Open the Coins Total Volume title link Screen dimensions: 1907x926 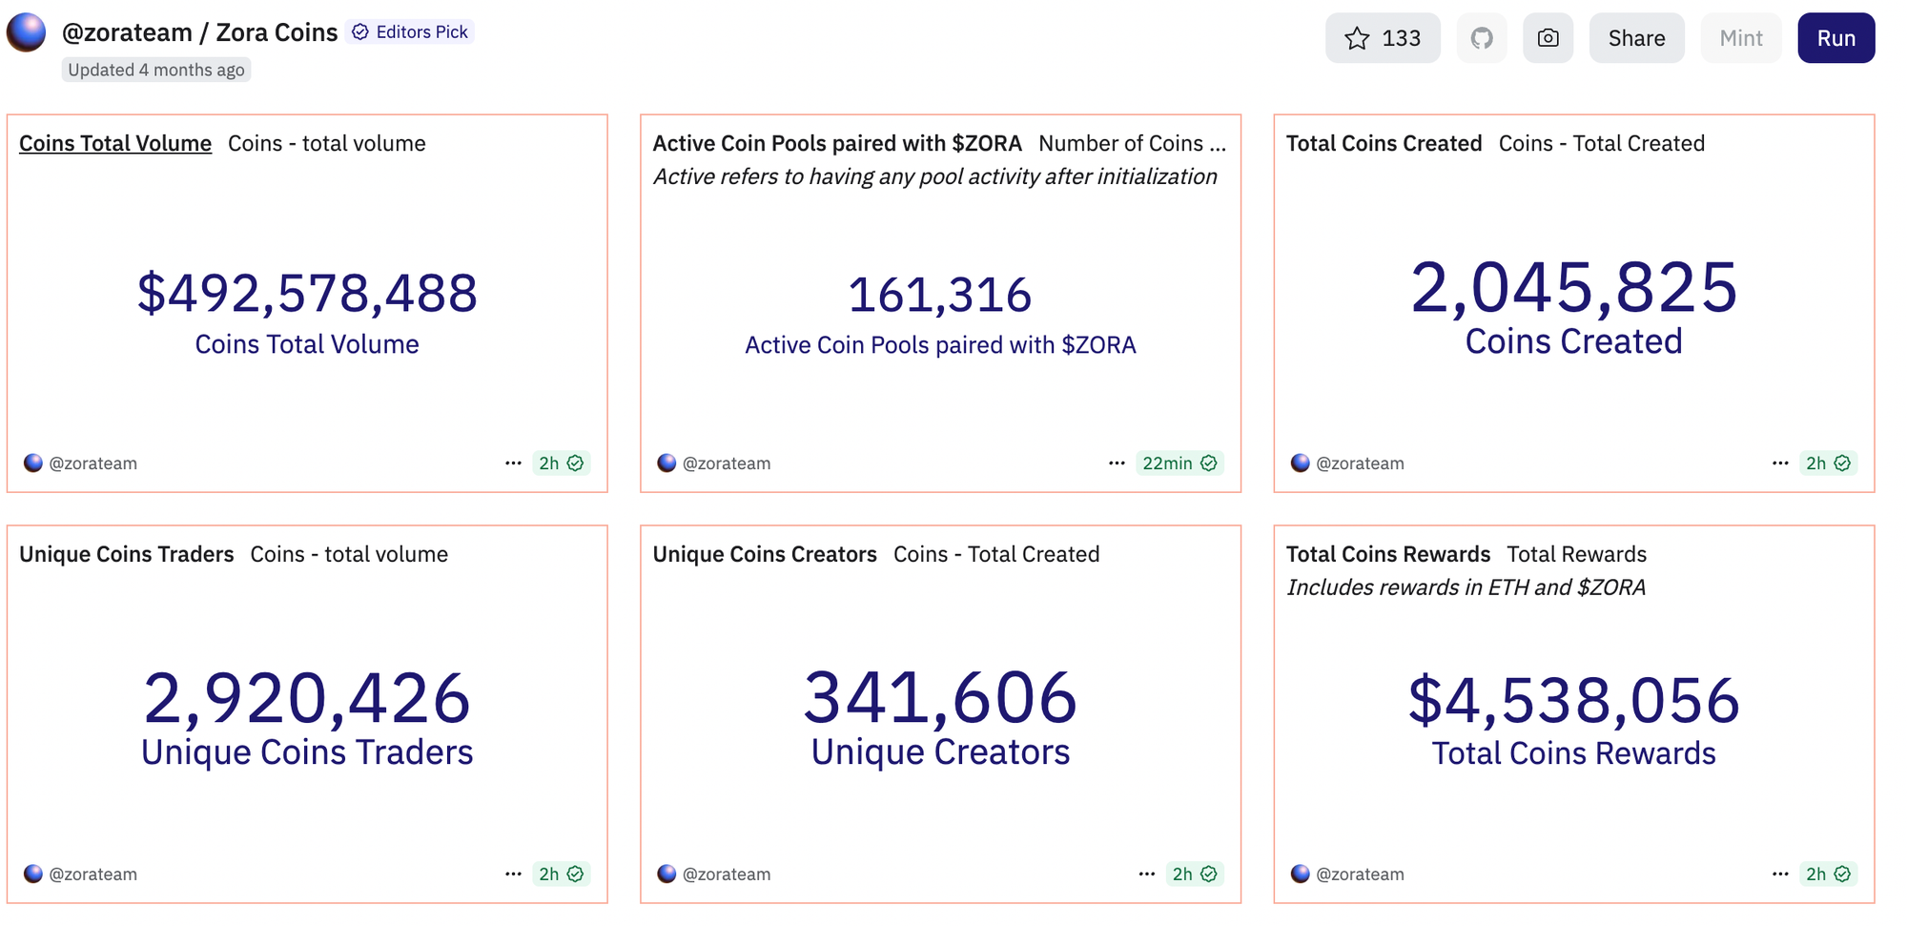115,144
